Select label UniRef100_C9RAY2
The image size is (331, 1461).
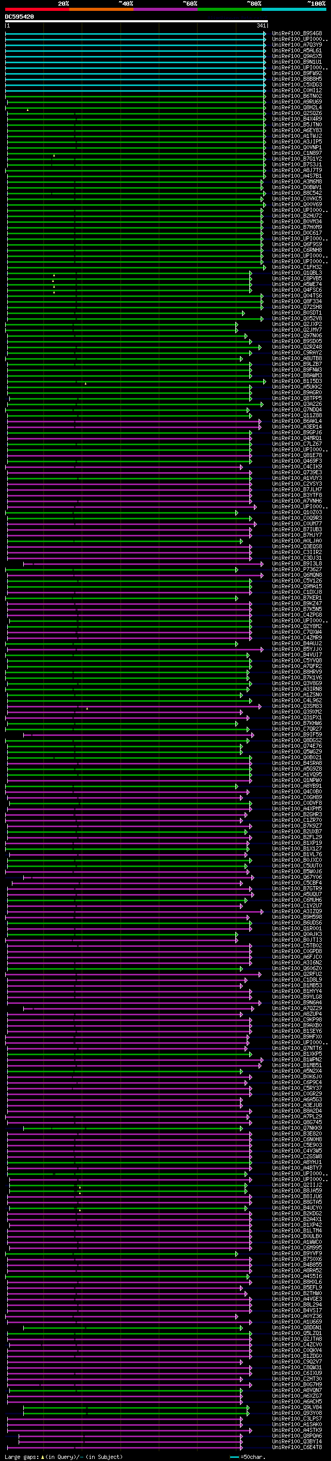[x=296, y=352]
